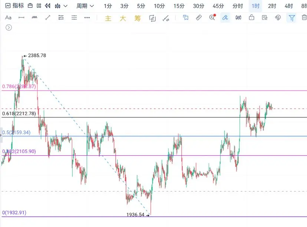Toggle the lock drawings icon

252,18
